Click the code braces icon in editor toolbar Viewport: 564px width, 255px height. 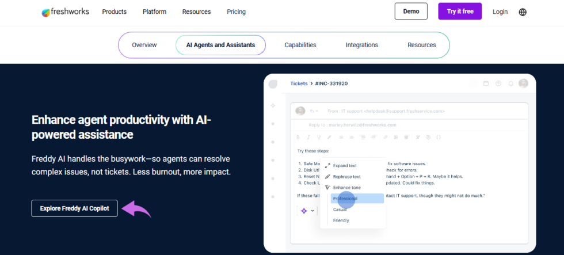point(439,137)
